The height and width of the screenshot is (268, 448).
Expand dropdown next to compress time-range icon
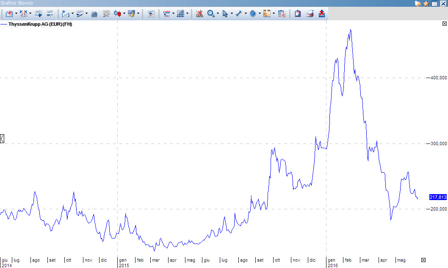[30, 14]
